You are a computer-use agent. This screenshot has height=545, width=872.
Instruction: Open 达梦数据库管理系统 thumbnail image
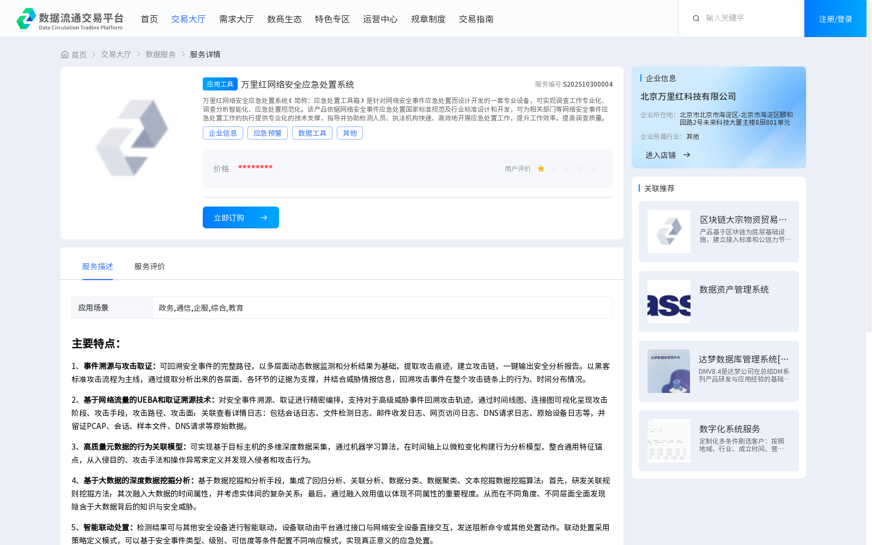tap(669, 371)
